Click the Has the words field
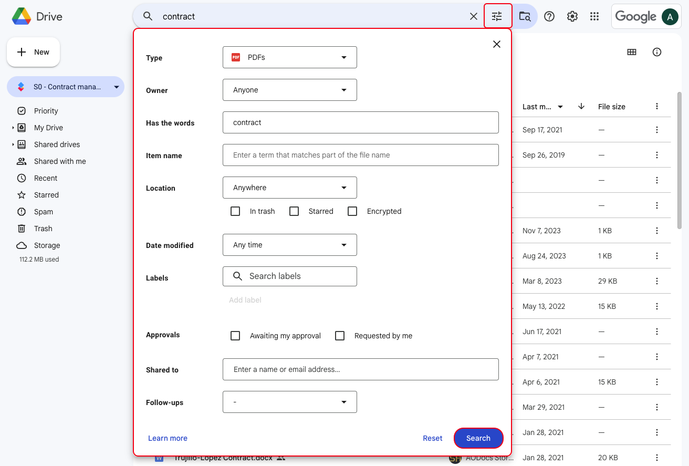Viewport: 689px width, 466px height. coord(361,122)
